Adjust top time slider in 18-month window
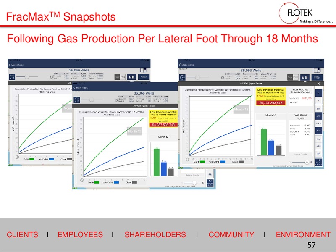This screenshot has height=252, width=336. pos(197,77)
